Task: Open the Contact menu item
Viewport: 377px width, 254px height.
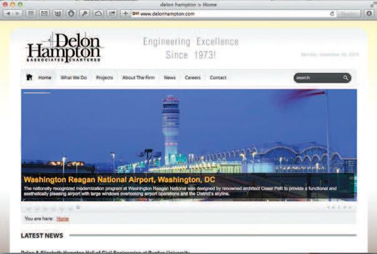Action: tap(218, 77)
